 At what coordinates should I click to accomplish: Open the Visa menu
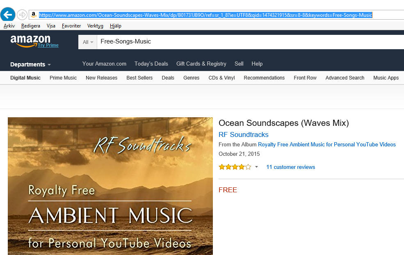(x=51, y=26)
